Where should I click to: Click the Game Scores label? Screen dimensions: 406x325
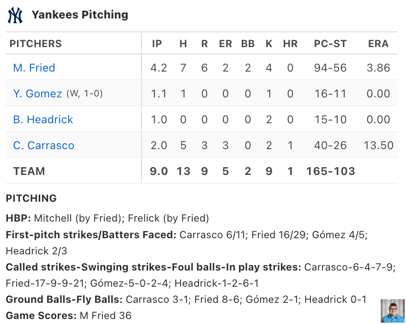(41, 315)
